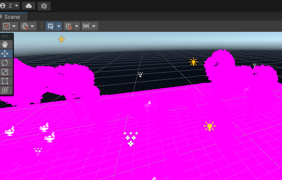Select the Rect transform tool

point(5,81)
